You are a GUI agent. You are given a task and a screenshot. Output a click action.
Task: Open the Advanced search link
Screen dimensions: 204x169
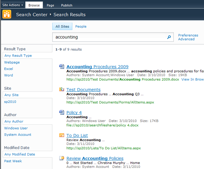(186, 39)
